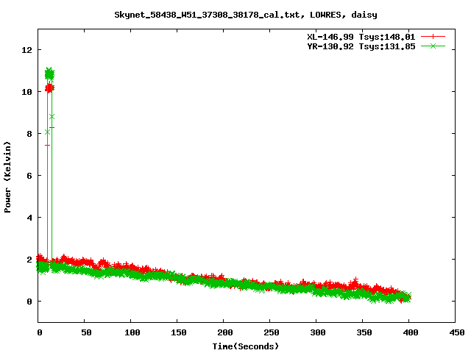Image resolution: width=471 pixels, height=353 pixels.
Task: Click the x-axis tick label 450
Action: point(456,332)
